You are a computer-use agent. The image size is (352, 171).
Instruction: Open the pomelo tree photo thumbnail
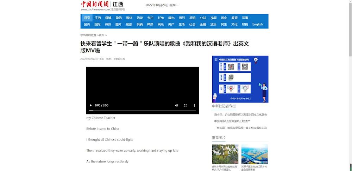[x=225, y=154]
